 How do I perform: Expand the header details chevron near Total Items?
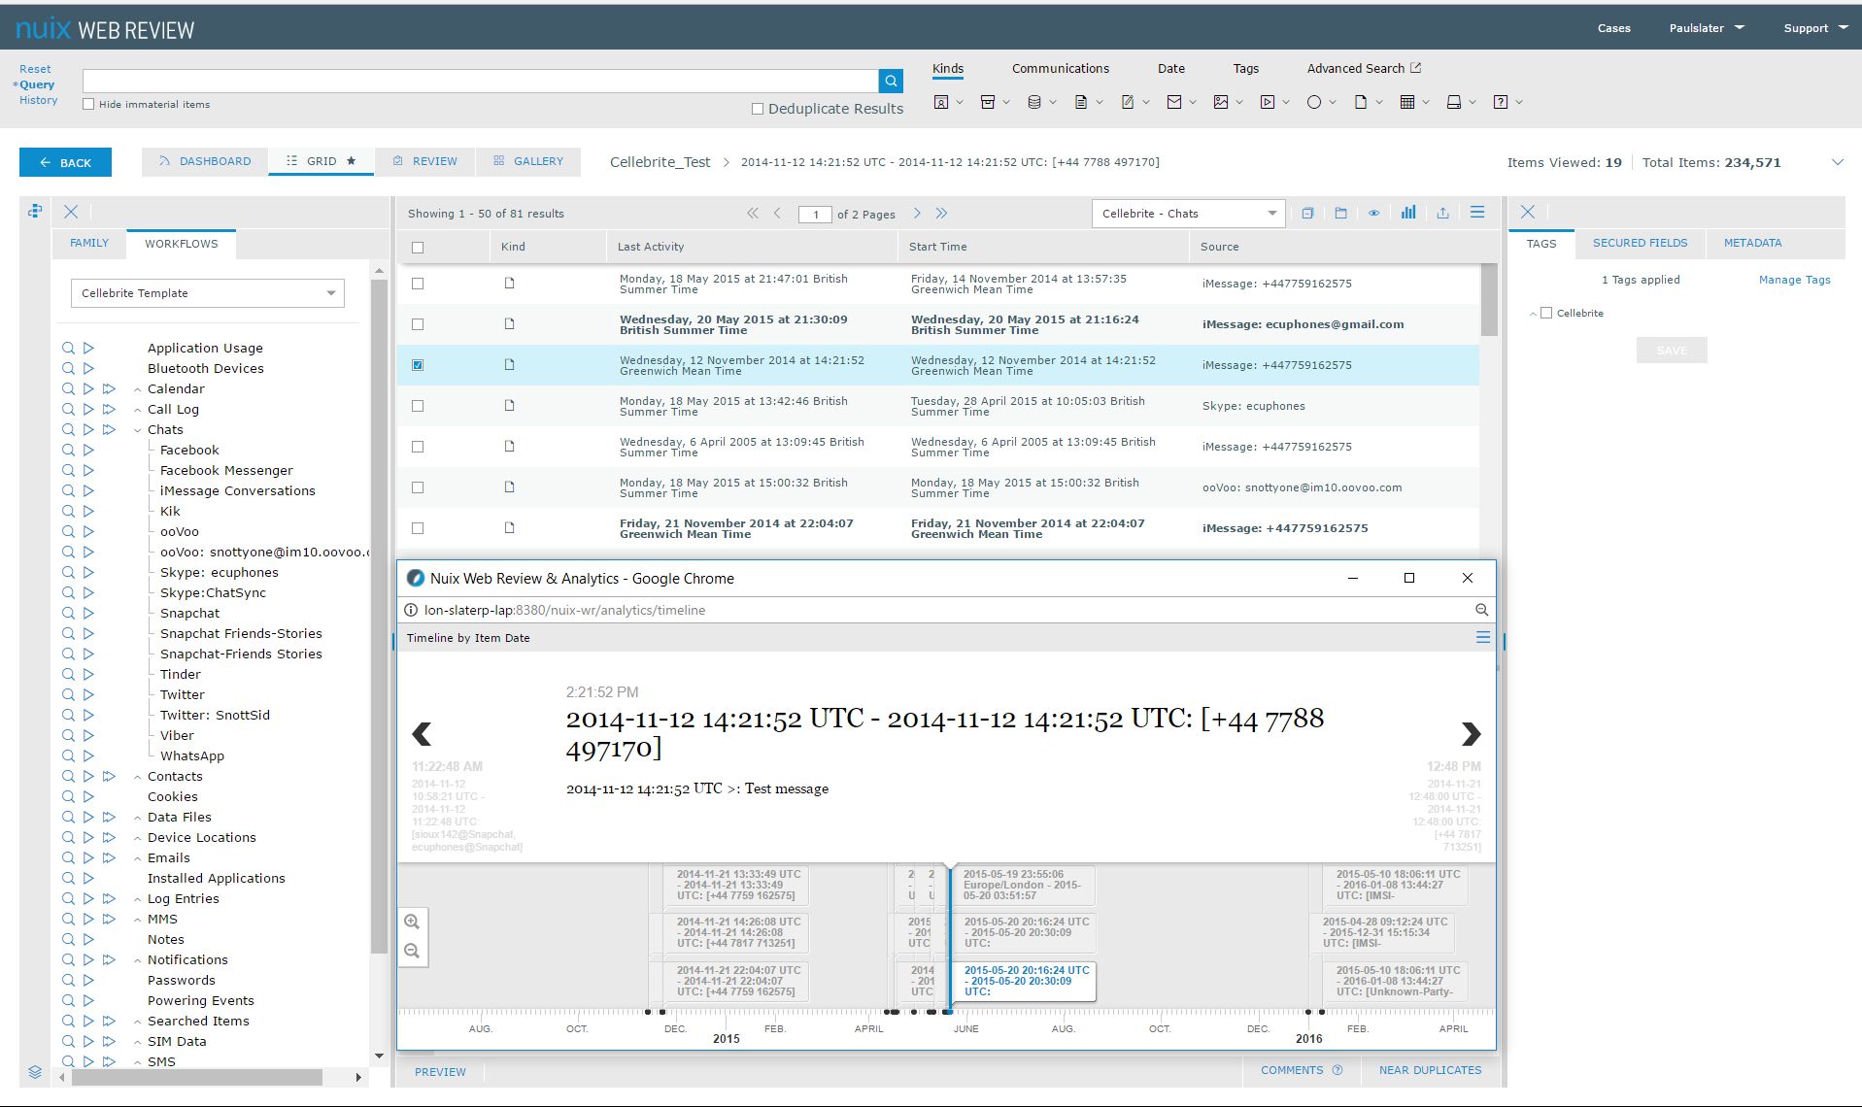click(x=1838, y=162)
